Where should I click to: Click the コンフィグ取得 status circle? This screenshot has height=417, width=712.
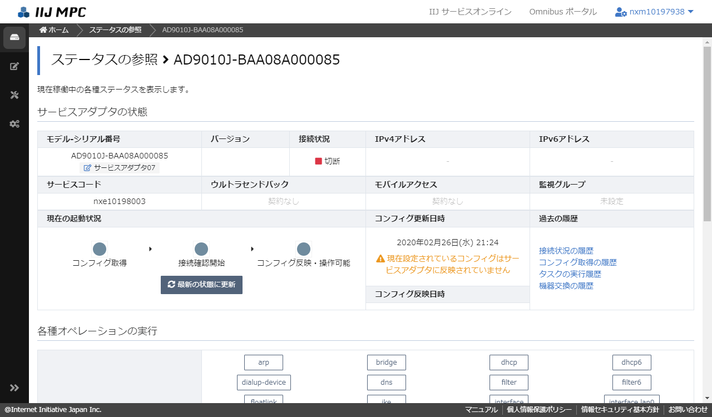[x=100, y=249]
